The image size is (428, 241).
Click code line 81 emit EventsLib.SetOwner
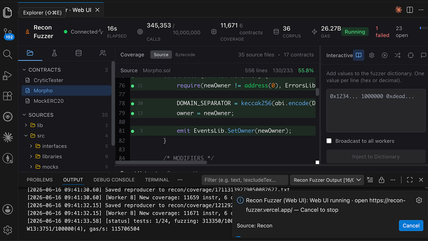234,131
